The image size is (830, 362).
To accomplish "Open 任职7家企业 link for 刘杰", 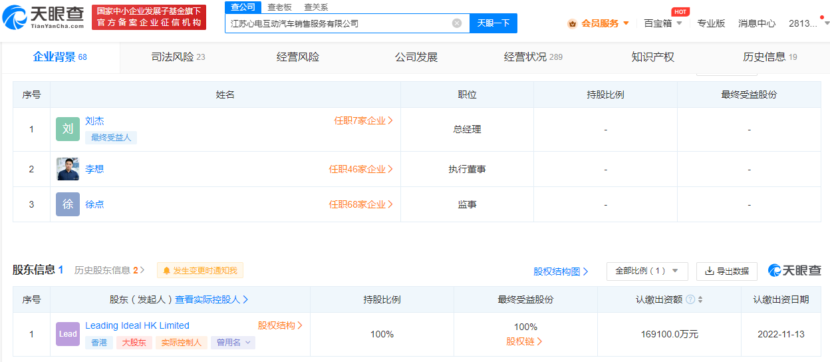I will coord(363,121).
